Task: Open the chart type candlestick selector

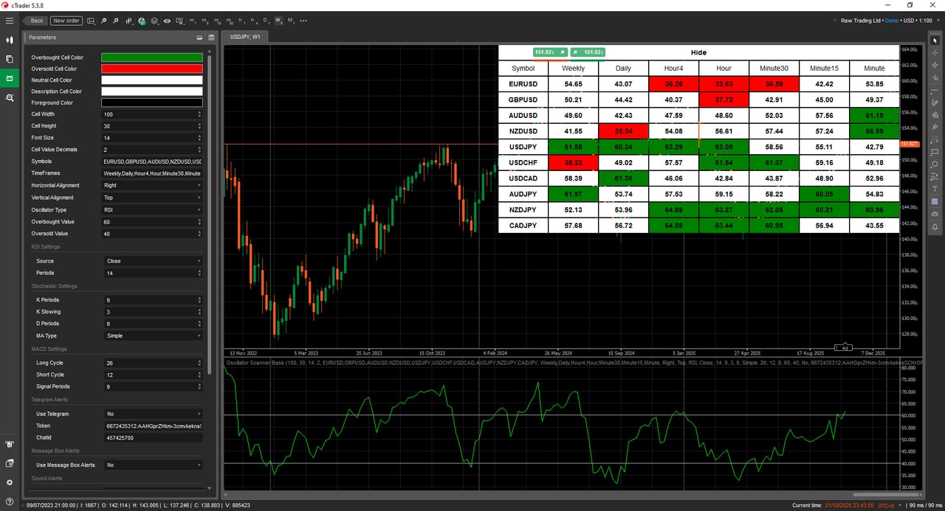Action: click(x=128, y=21)
